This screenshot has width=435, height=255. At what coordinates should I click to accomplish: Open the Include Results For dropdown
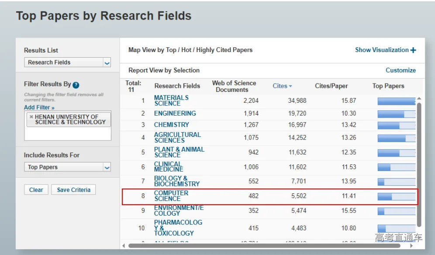(x=67, y=167)
